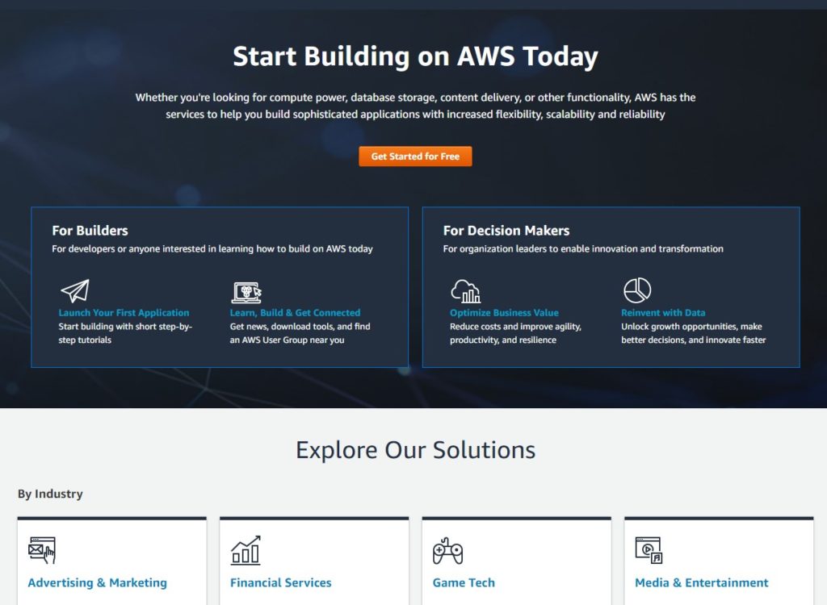Open the Launch Your First Application link

pyautogui.click(x=124, y=312)
